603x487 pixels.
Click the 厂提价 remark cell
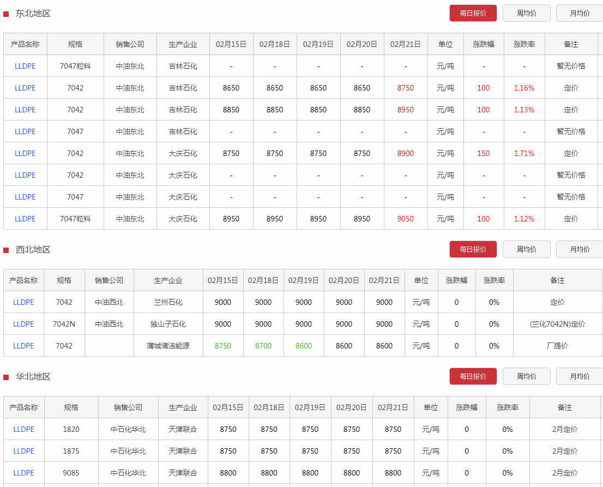point(557,346)
